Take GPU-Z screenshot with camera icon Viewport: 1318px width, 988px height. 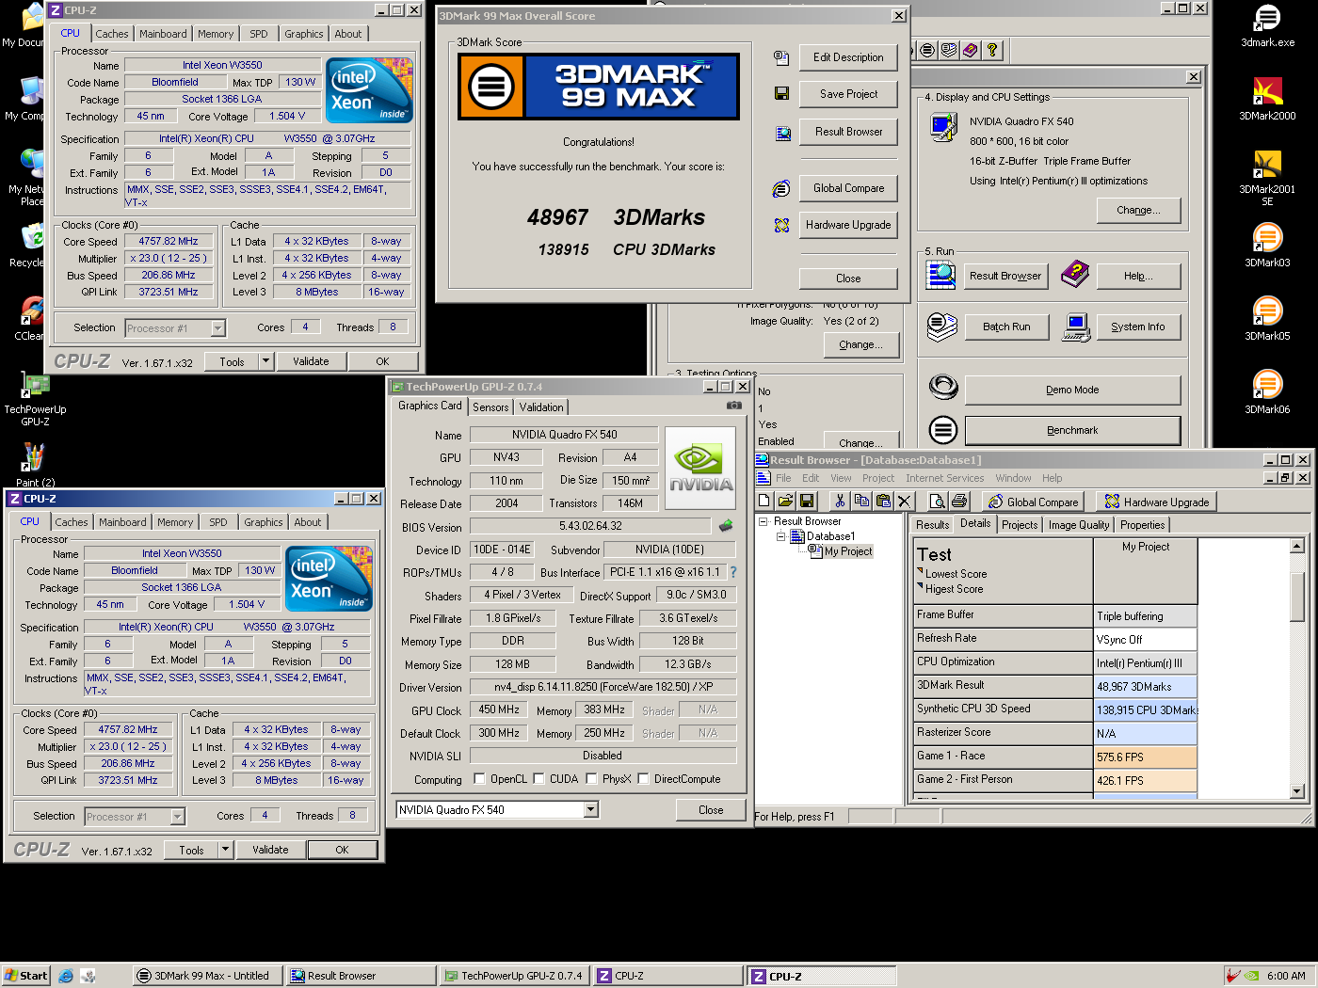point(733,406)
